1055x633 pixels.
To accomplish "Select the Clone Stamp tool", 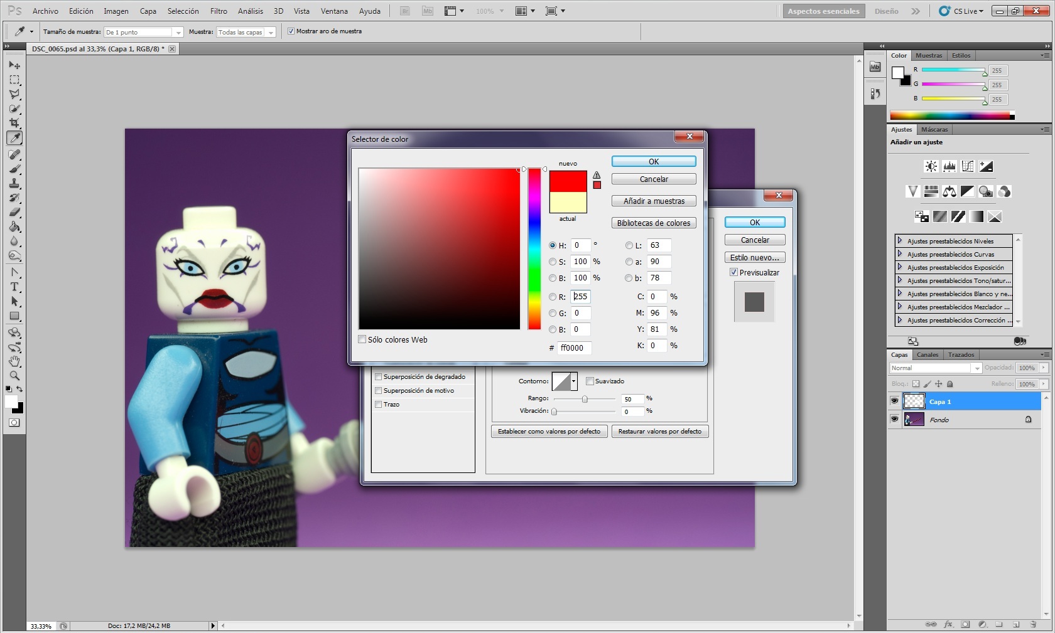I will 14,183.
